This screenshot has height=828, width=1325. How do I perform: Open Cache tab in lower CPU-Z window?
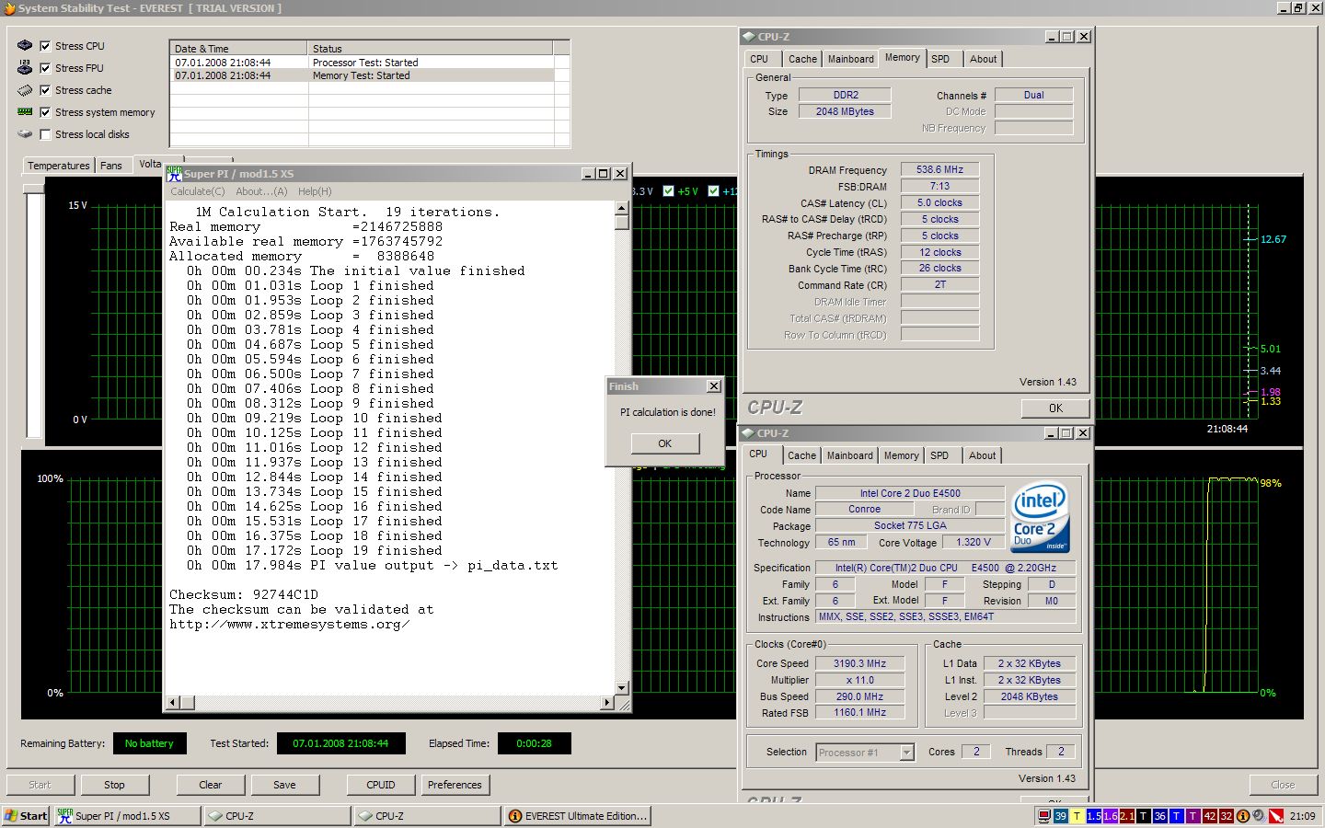coord(801,455)
